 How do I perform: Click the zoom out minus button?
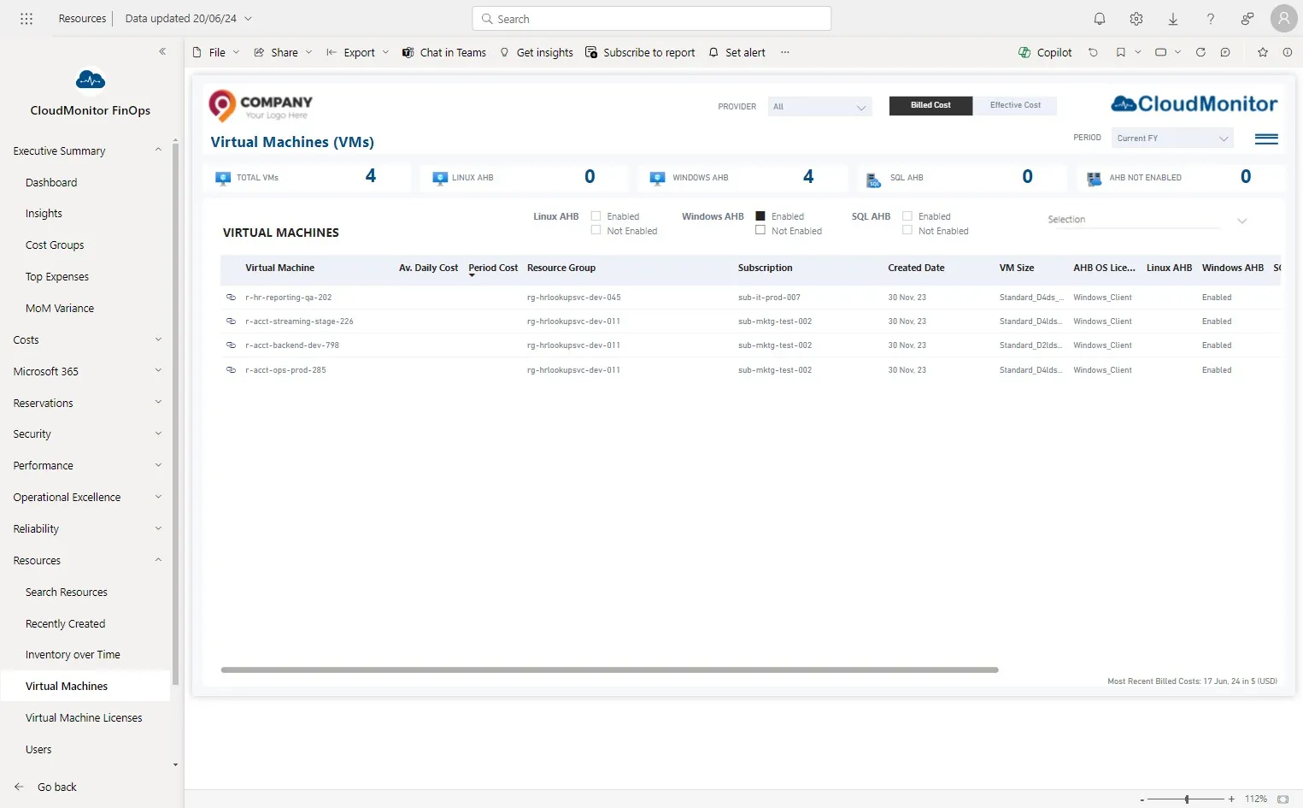click(1142, 799)
